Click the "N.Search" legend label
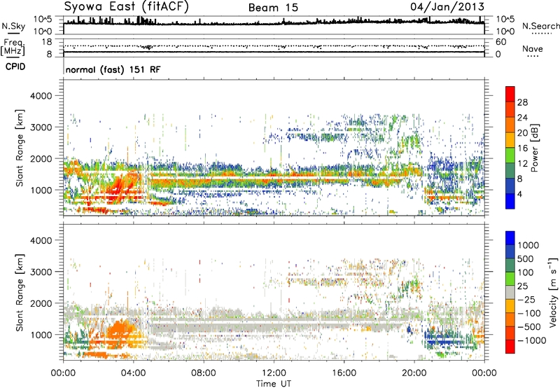The image size is (560, 388). click(540, 26)
